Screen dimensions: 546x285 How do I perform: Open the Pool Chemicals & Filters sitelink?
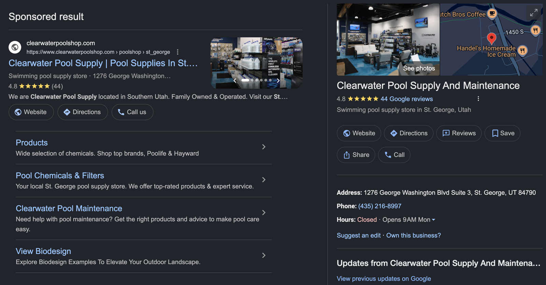60,175
